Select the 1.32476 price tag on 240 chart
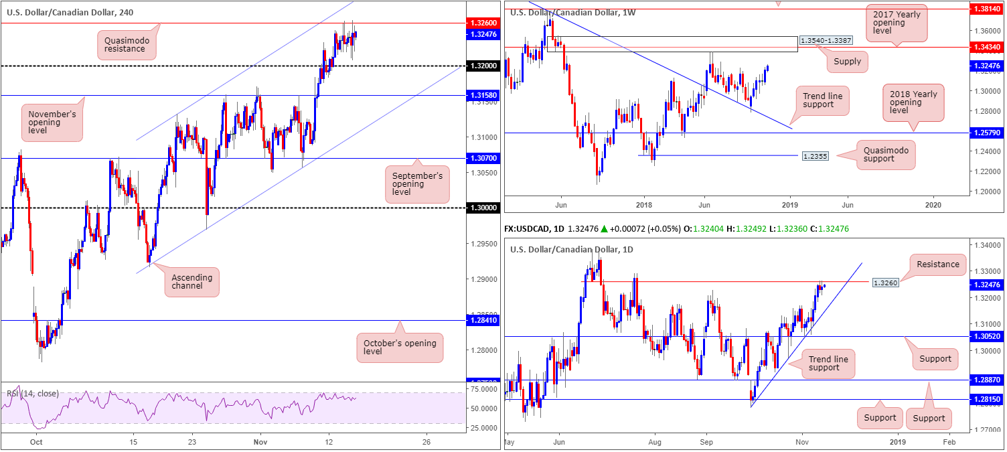 tap(484, 34)
